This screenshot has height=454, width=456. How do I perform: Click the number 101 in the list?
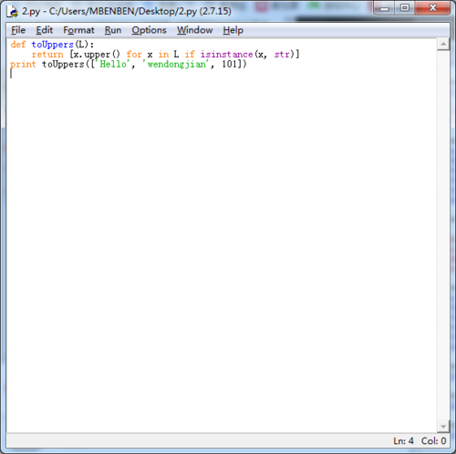click(229, 64)
